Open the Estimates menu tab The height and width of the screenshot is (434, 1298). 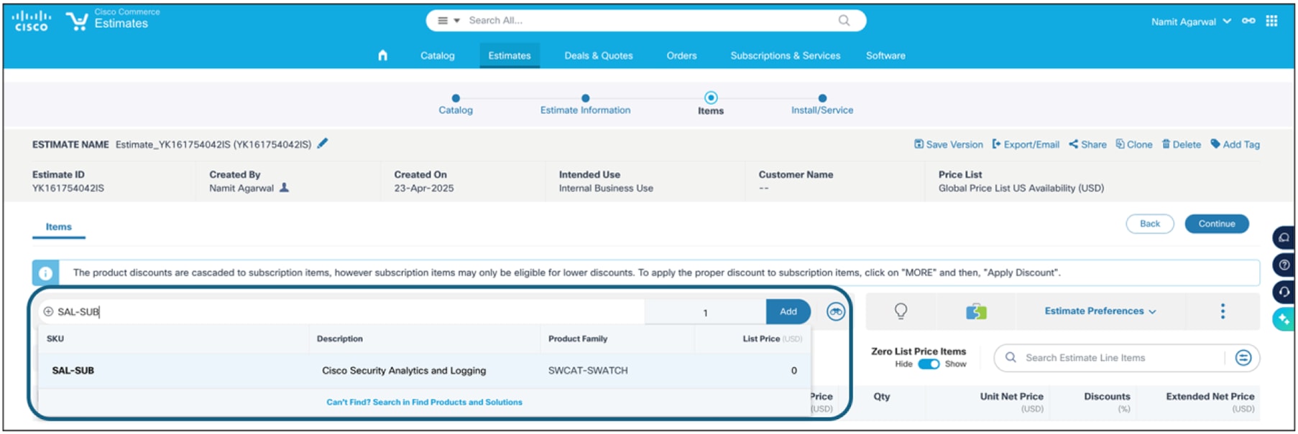(x=510, y=55)
